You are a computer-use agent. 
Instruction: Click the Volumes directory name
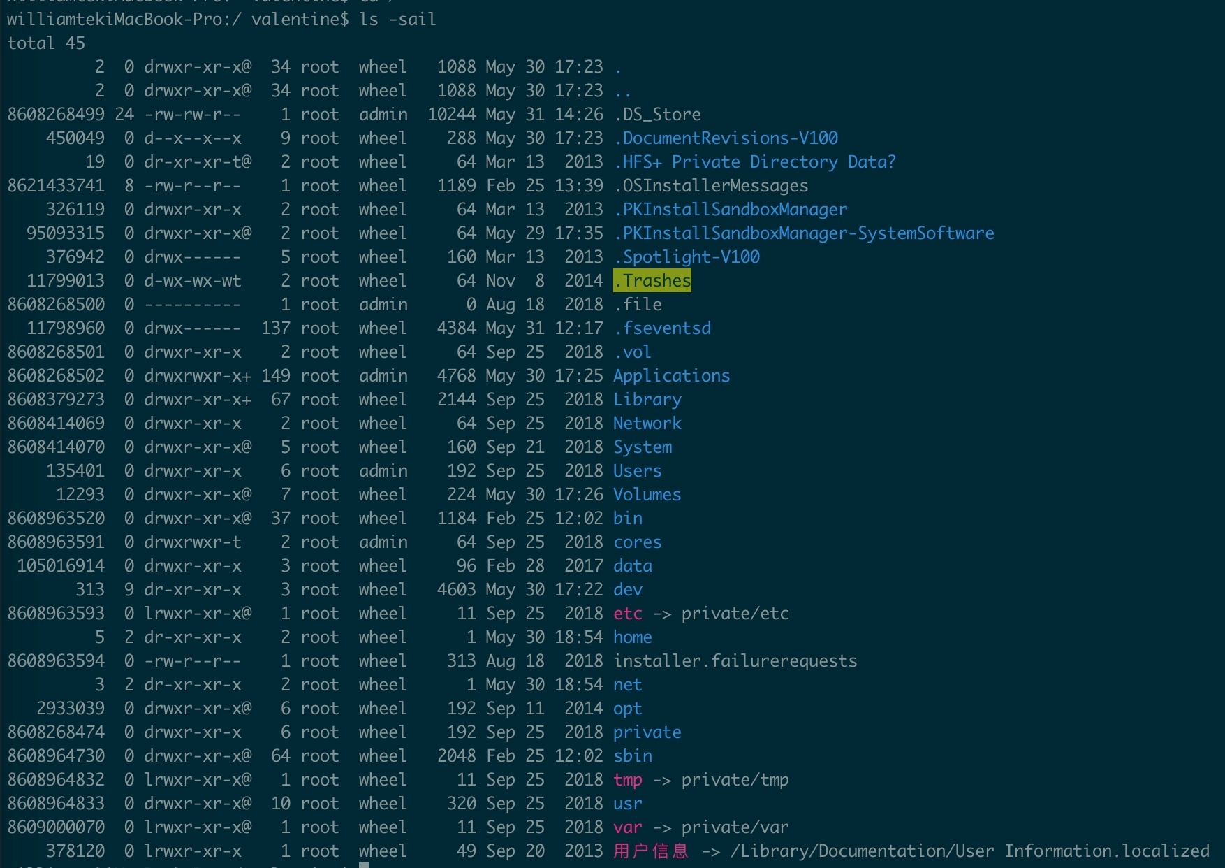[647, 495]
